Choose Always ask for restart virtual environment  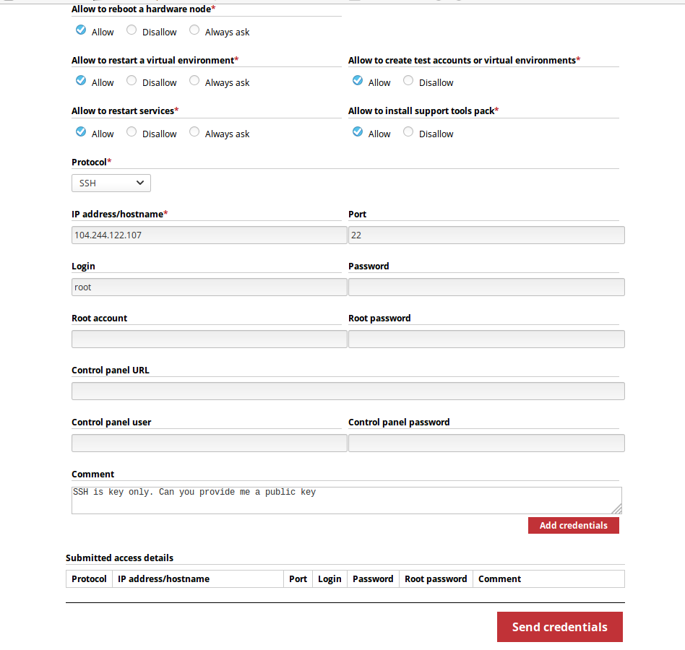[x=194, y=81]
